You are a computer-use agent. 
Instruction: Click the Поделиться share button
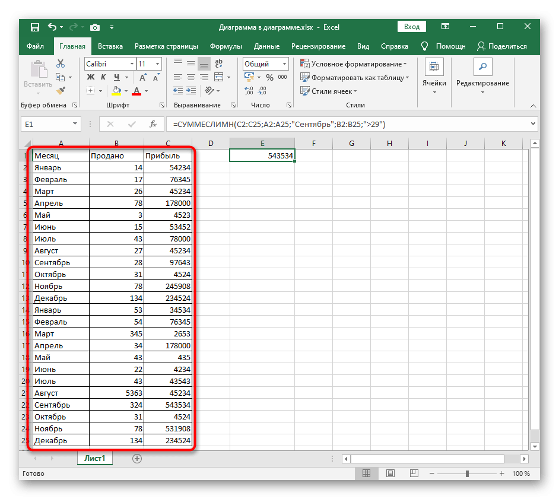tap(502, 46)
